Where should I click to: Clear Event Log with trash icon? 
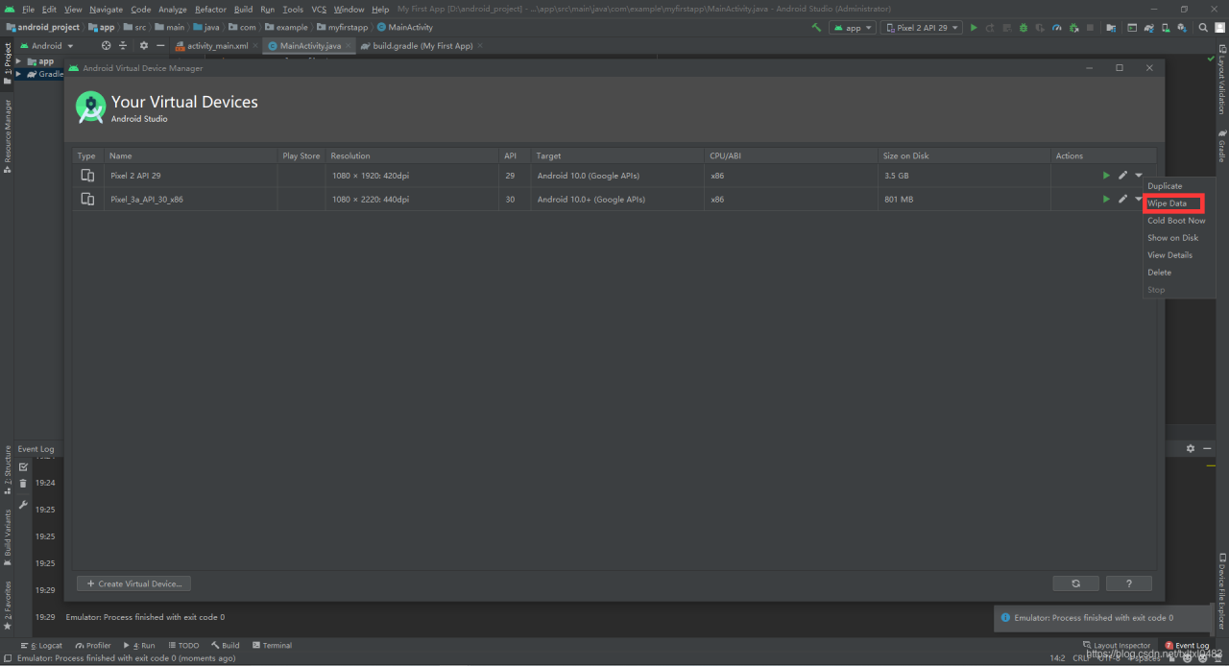pyautogui.click(x=24, y=484)
